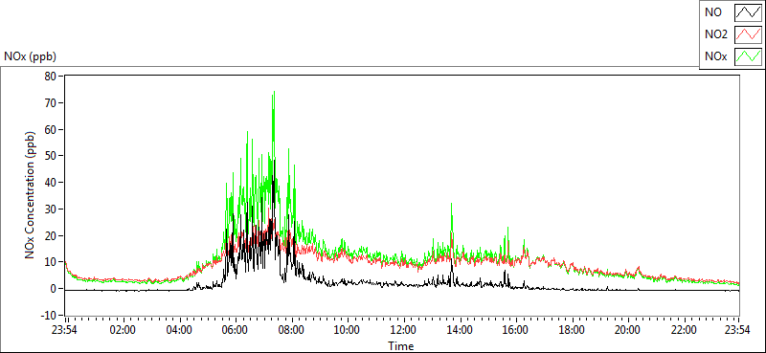Click the 02:00 time axis label
This screenshot has width=766, height=353.
[x=124, y=329]
